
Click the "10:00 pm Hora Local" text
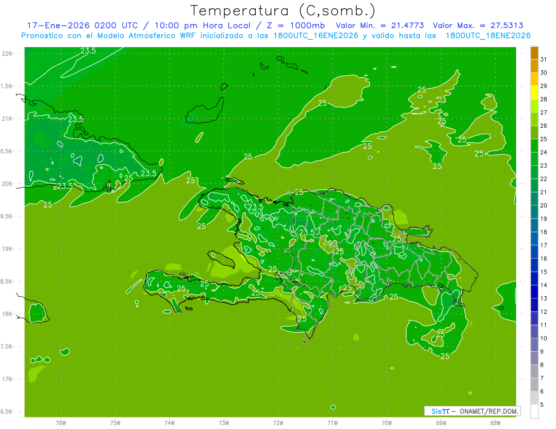click(x=202, y=25)
